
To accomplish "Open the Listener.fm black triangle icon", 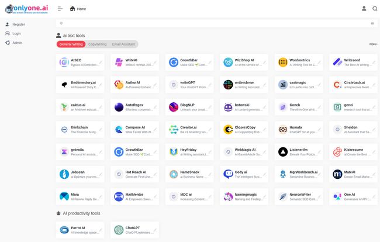I will [283, 152].
